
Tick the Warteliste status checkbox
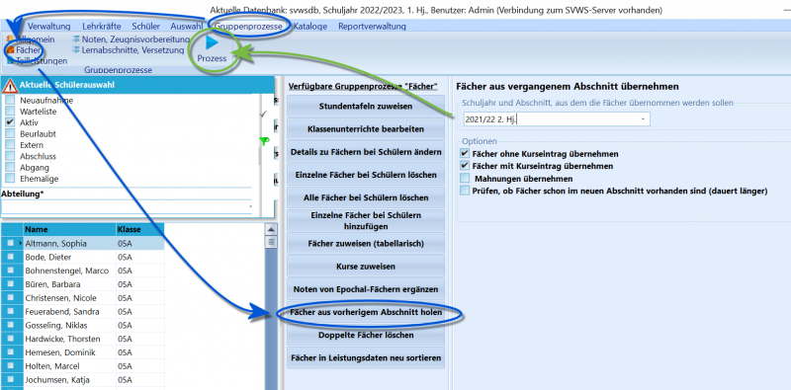10,112
